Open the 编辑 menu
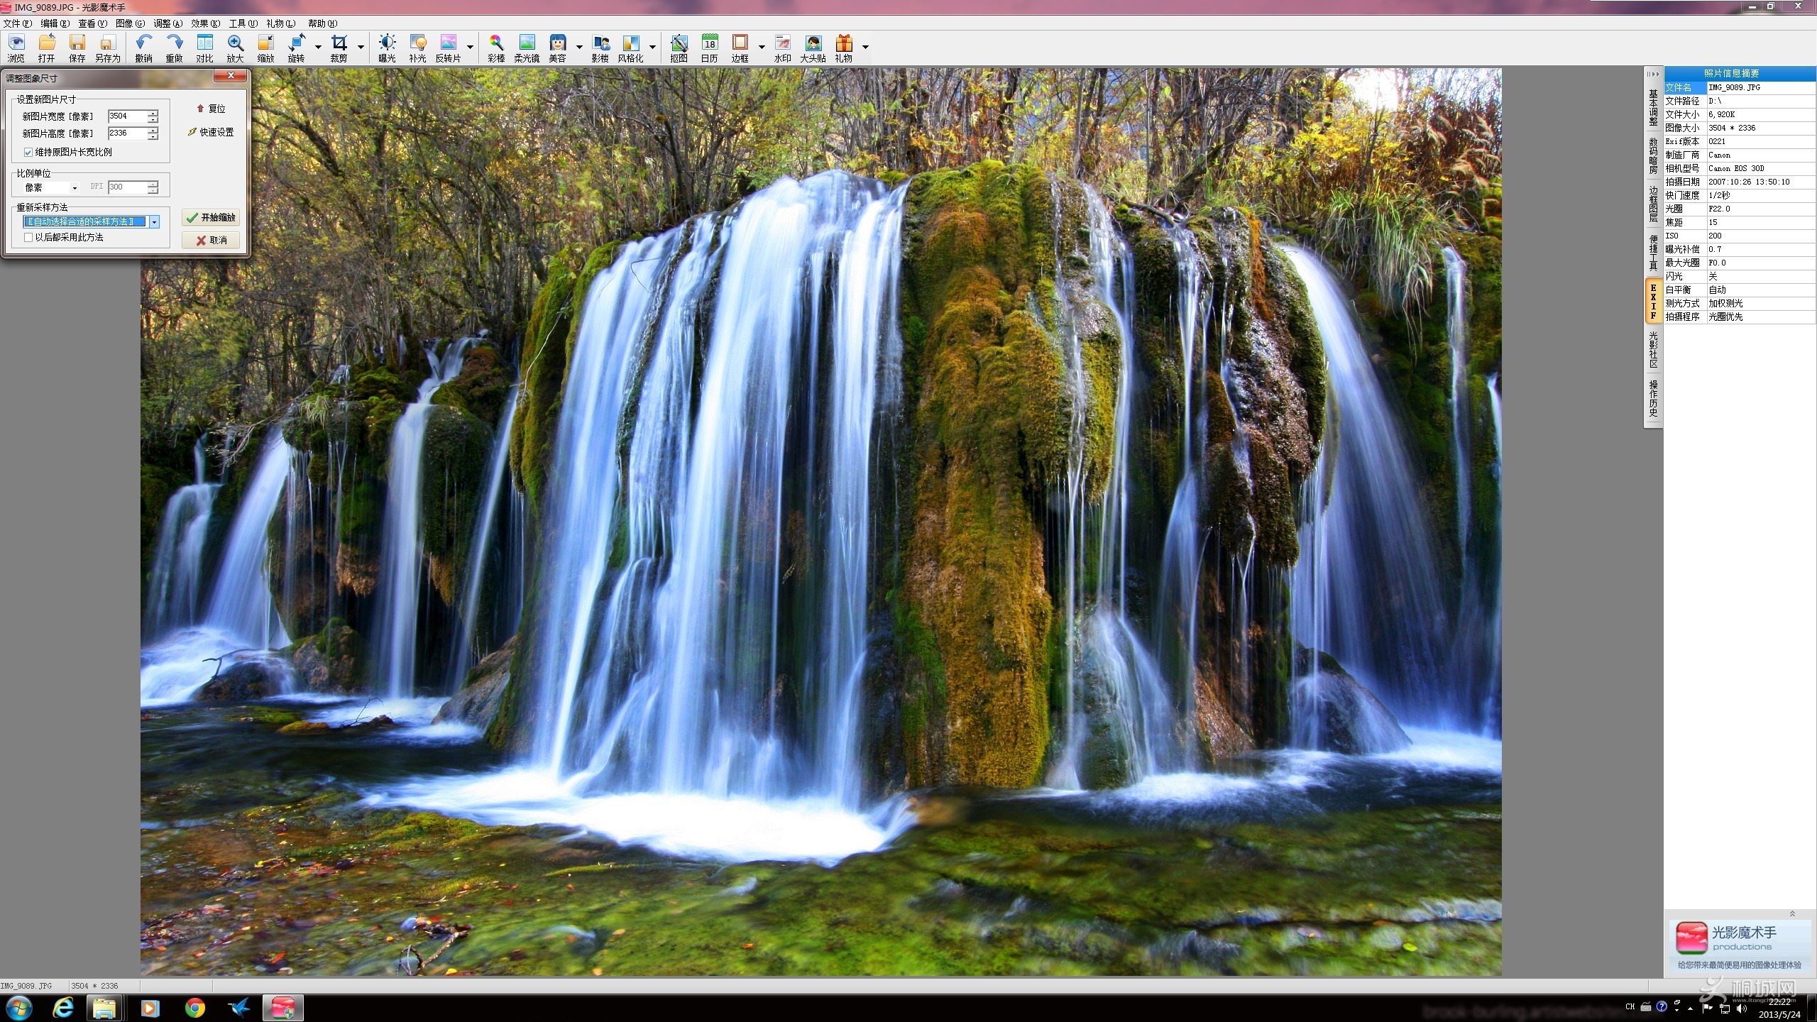This screenshot has height=1022, width=1817. coord(55,23)
